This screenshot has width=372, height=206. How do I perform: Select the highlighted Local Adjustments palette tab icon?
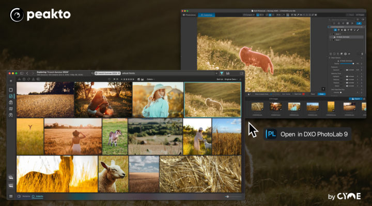(x=359, y=23)
